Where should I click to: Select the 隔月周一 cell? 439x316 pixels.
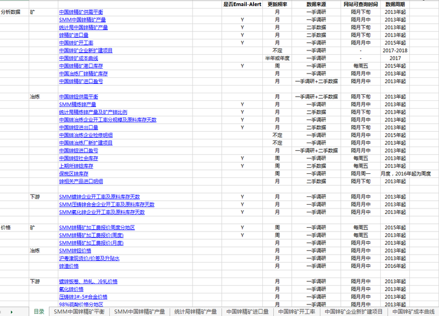(361, 174)
